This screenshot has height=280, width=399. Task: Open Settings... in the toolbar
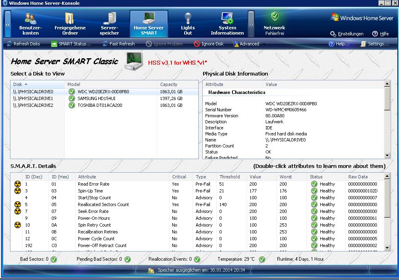(x=375, y=44)
